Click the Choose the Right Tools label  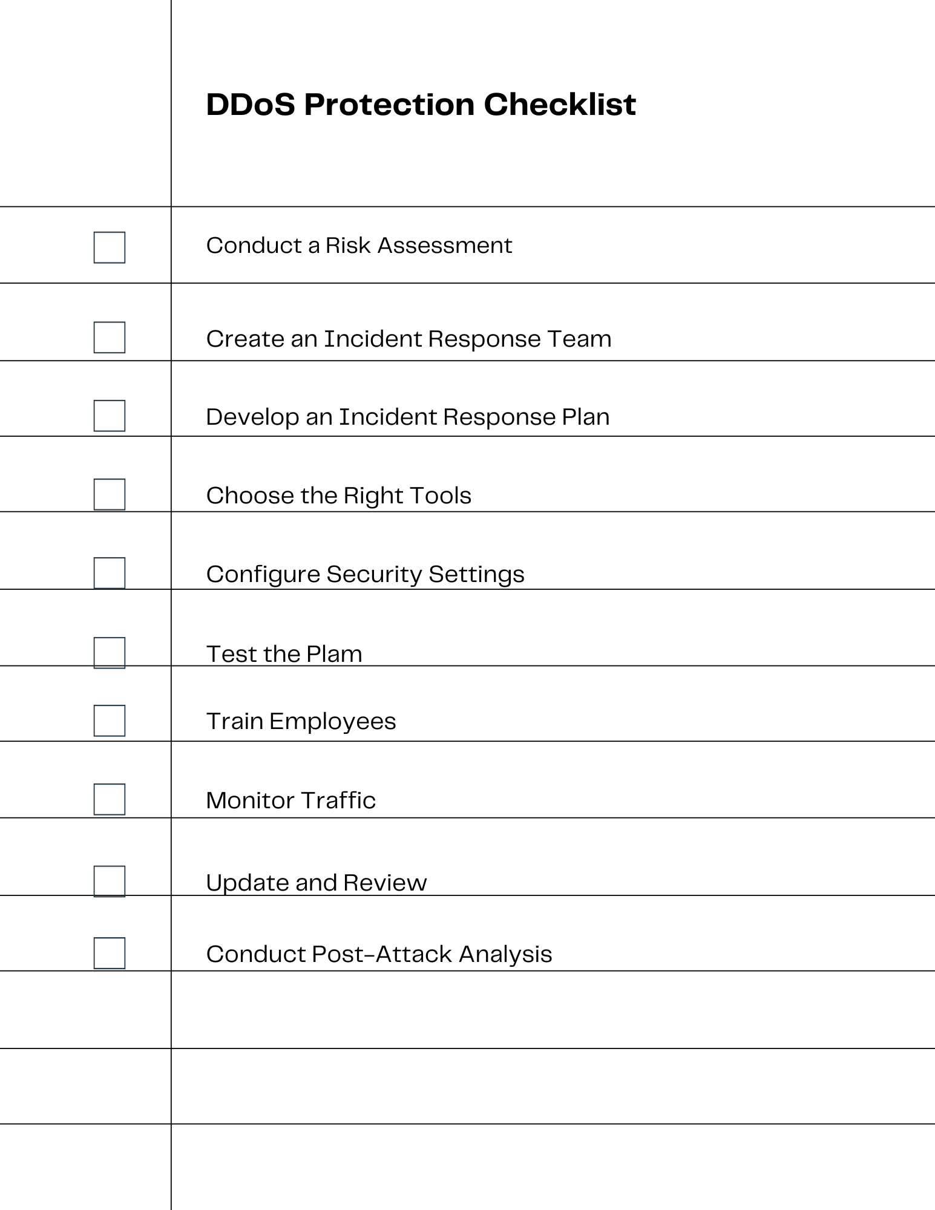coord(338,495)
